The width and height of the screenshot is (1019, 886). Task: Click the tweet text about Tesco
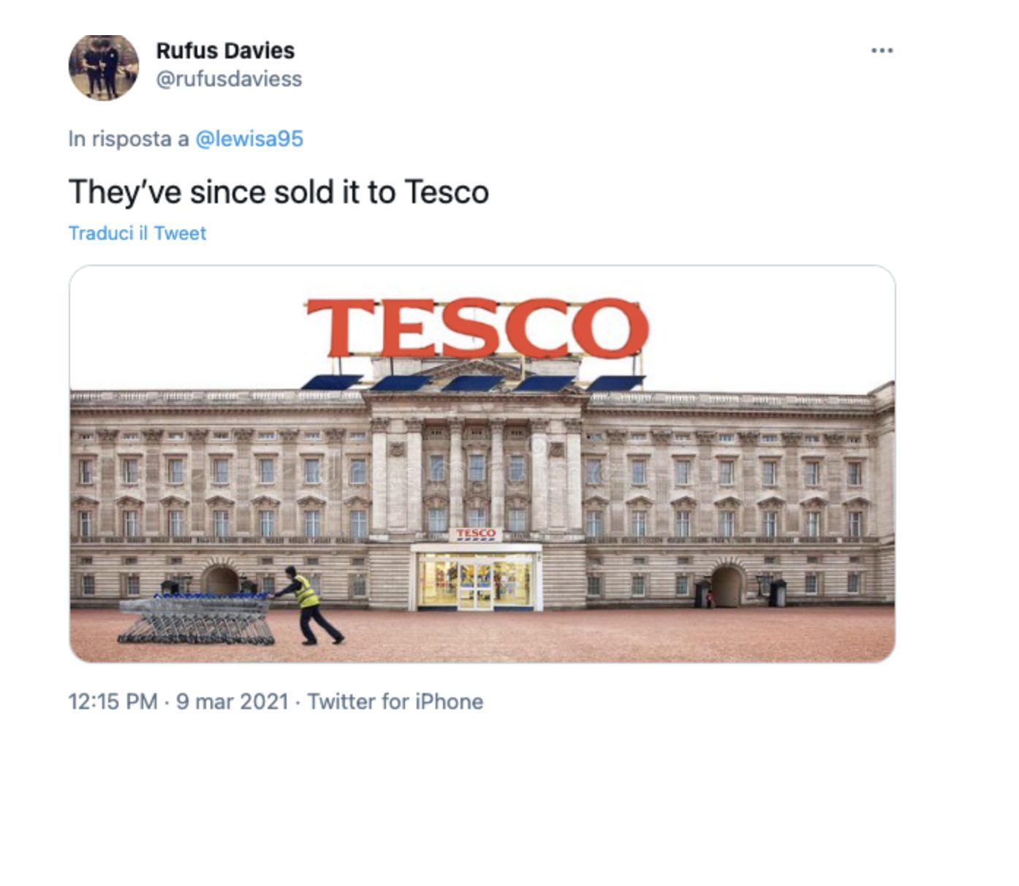coord(279,192)
